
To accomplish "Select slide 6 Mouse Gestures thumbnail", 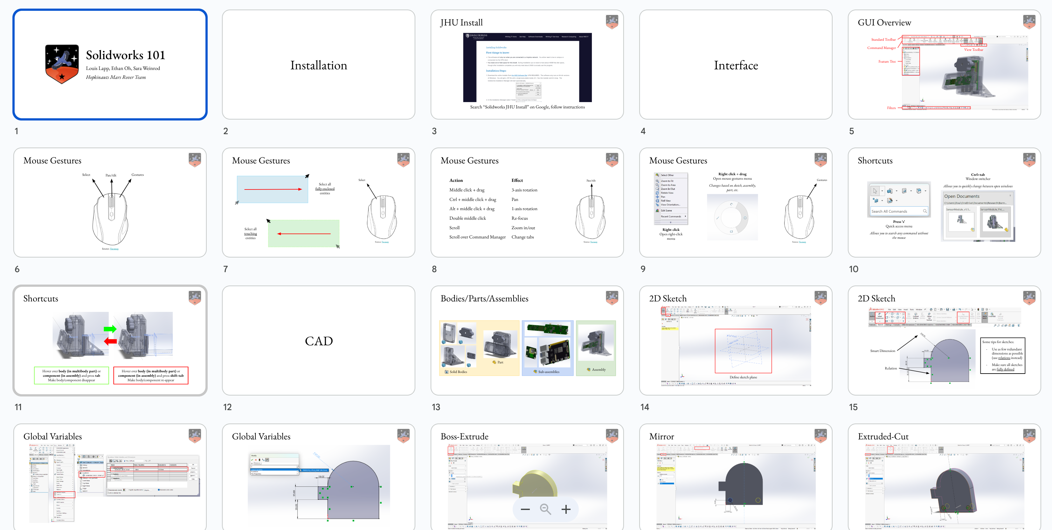I will (110, 203).
